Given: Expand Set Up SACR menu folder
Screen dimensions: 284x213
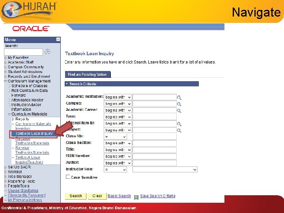Looking at the screenshot, I should tap(6, 167).
